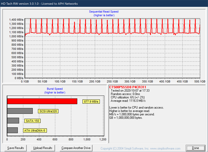The image size is (208, 152).
Task: Click the Sequential Read Speed title
Action: click(104, 11)
